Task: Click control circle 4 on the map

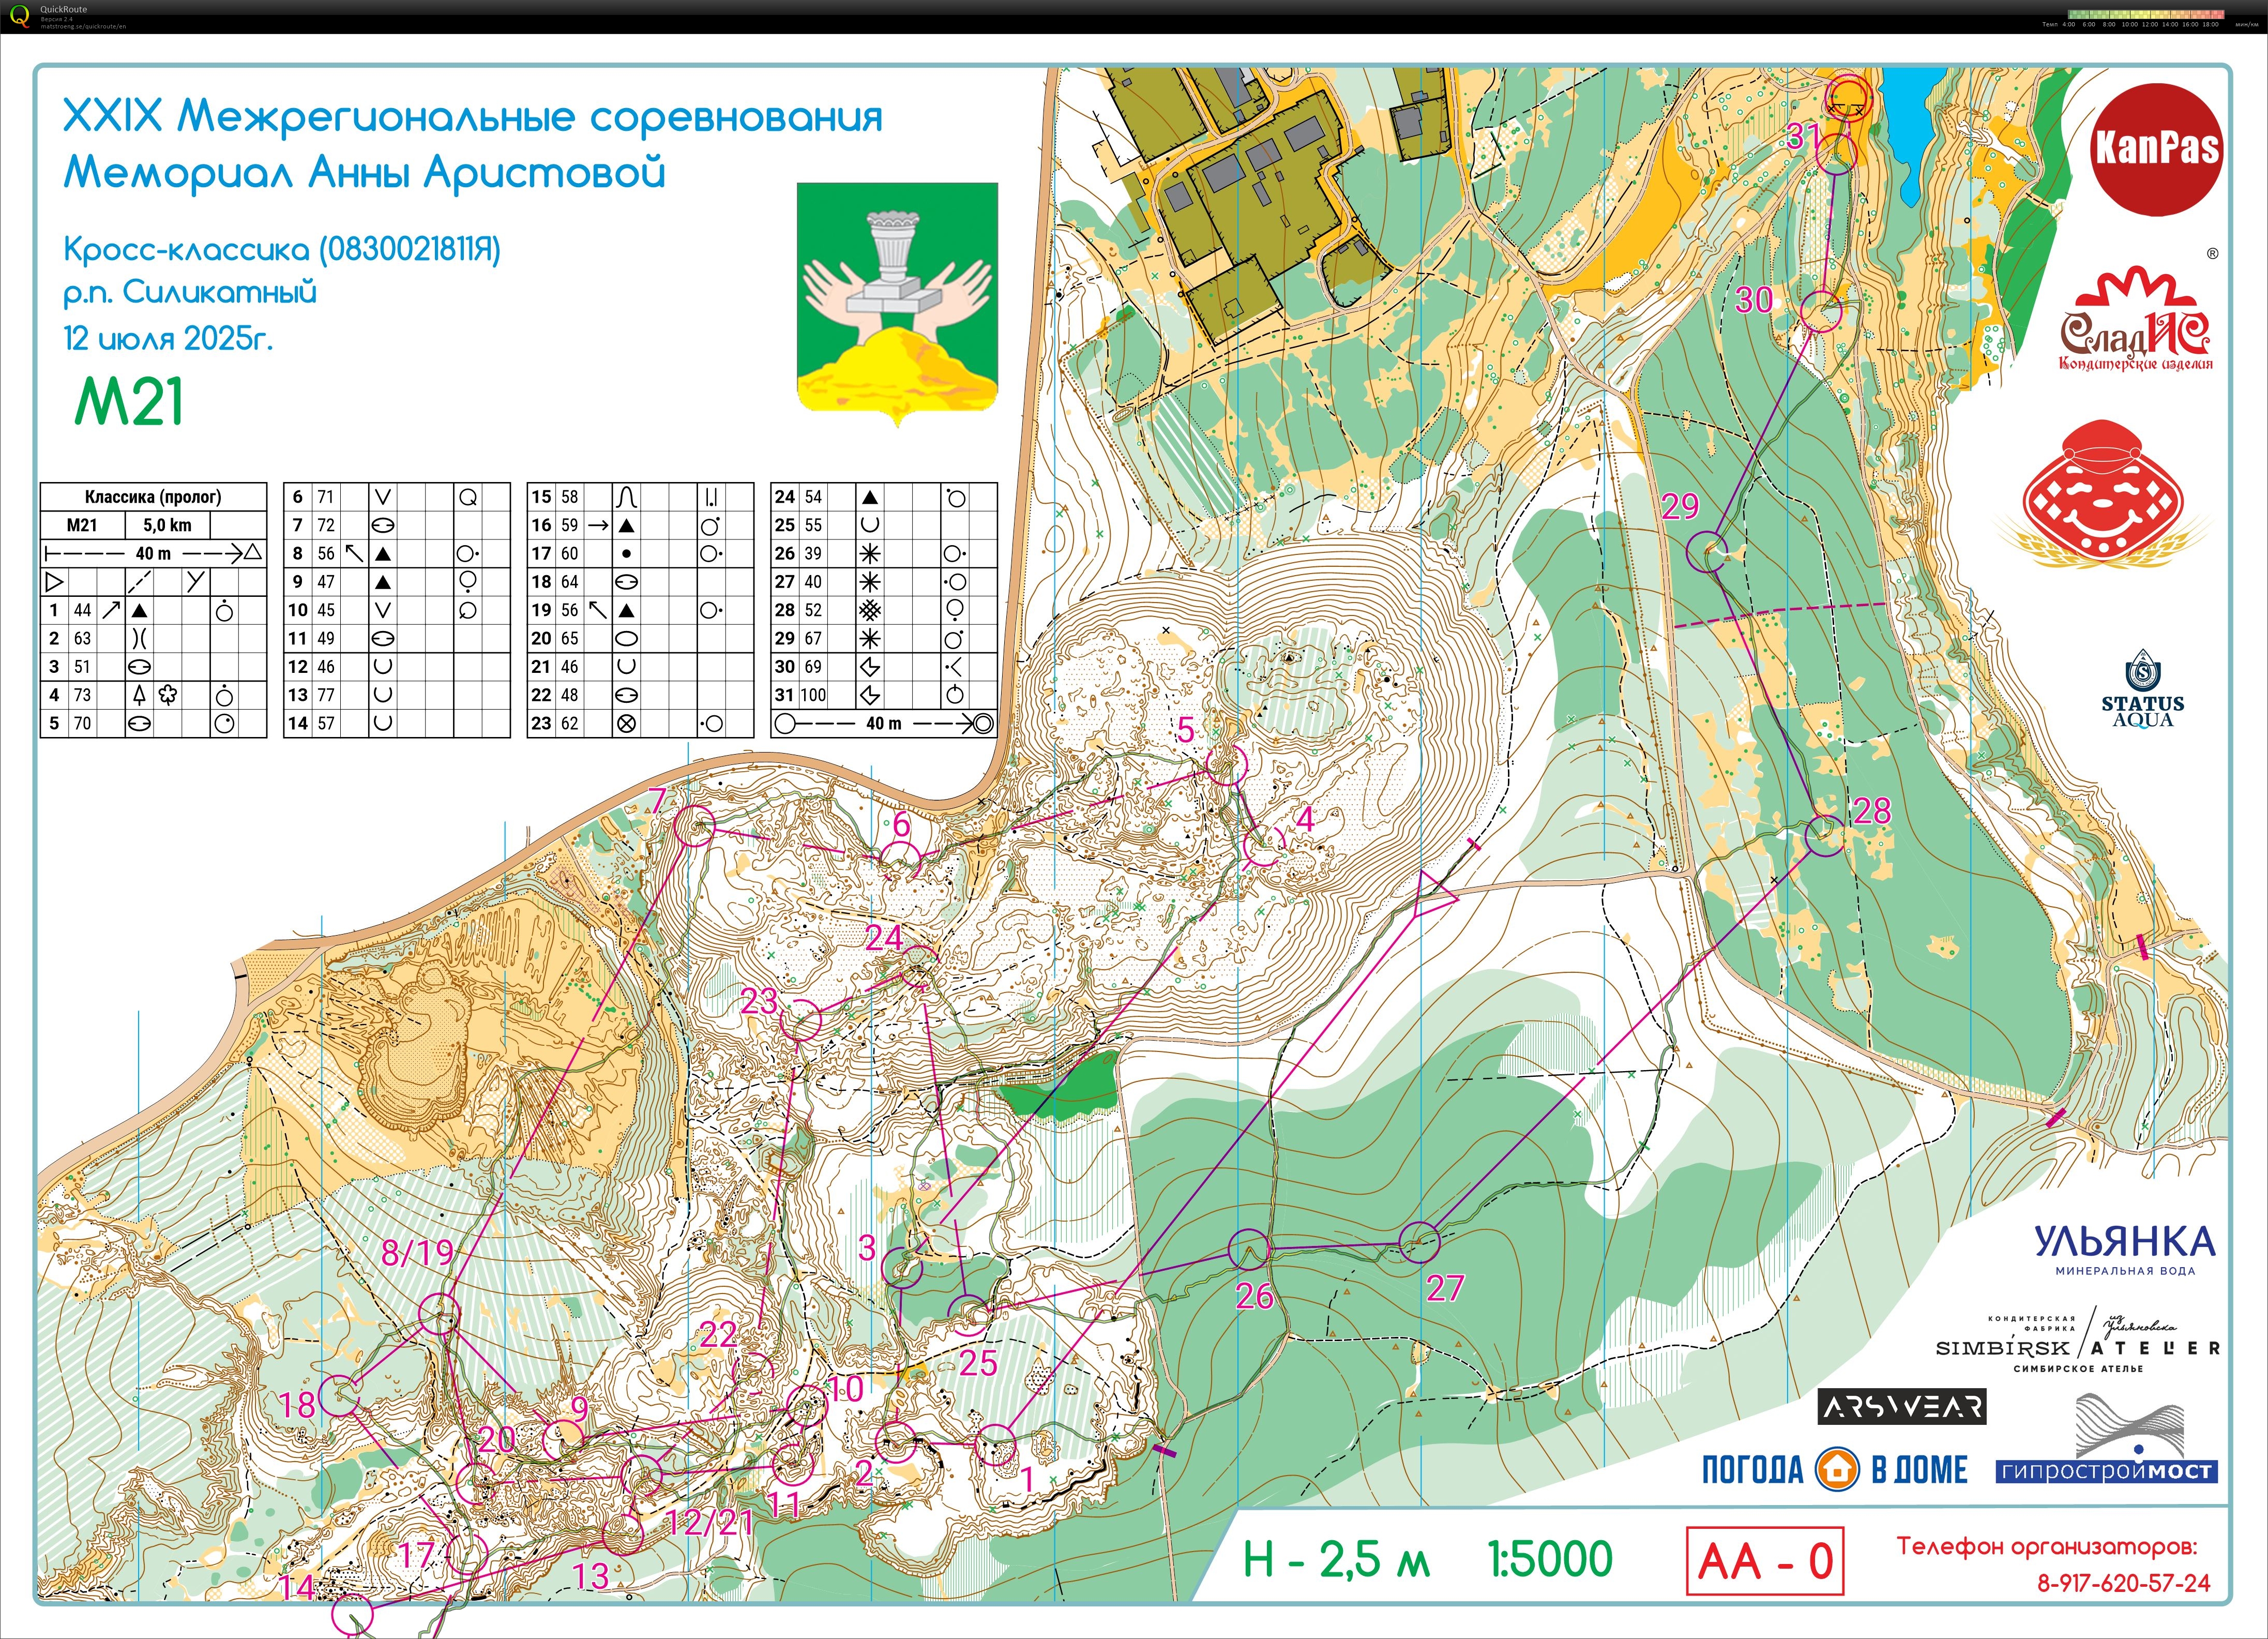Action: tap(1263, 845)
